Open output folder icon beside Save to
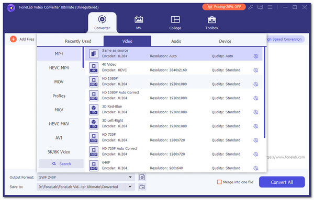Screen dimensions: 314x200 click(142, 187)
